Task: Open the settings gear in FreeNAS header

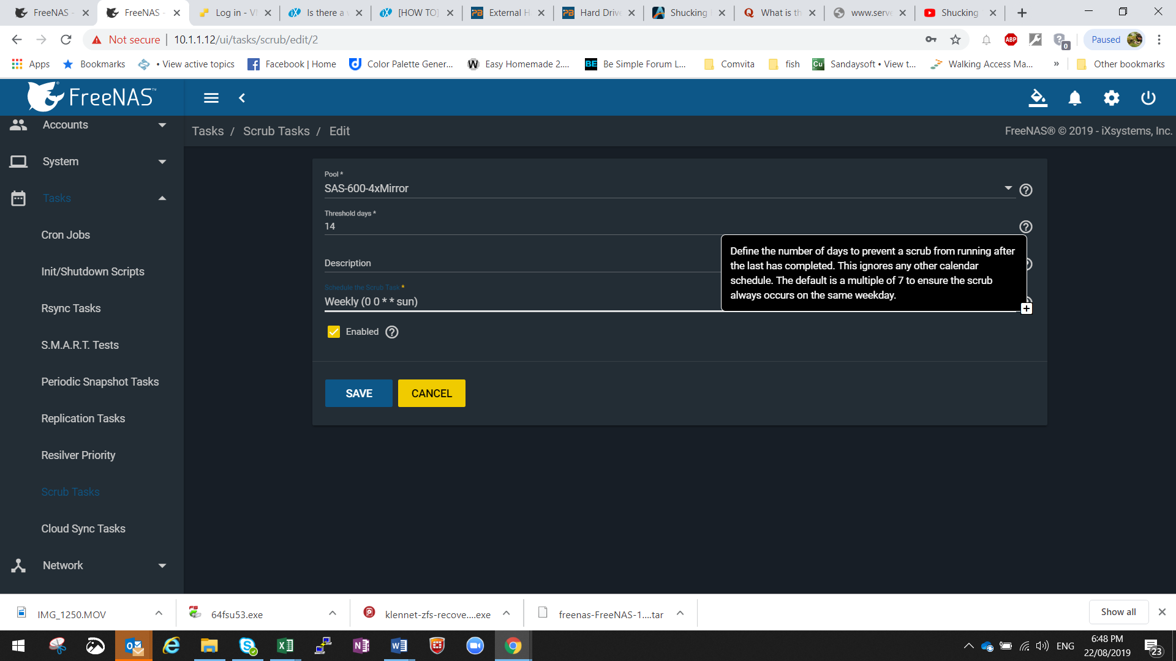Action: coord(1111,98)
